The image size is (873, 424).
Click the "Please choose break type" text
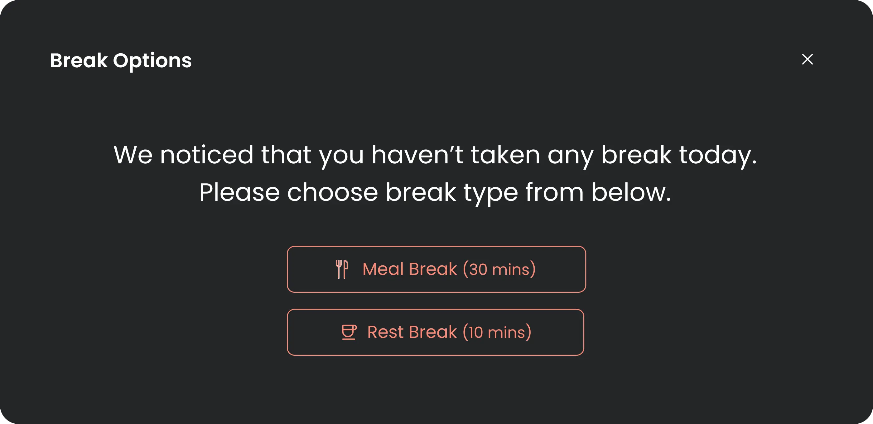point(435,192)
